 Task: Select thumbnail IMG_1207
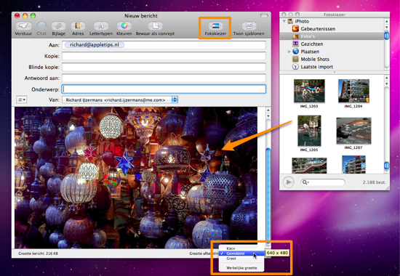[353, 131]
